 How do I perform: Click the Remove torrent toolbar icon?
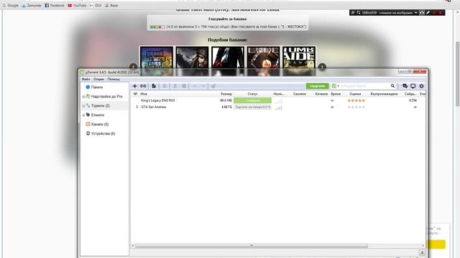165,86
